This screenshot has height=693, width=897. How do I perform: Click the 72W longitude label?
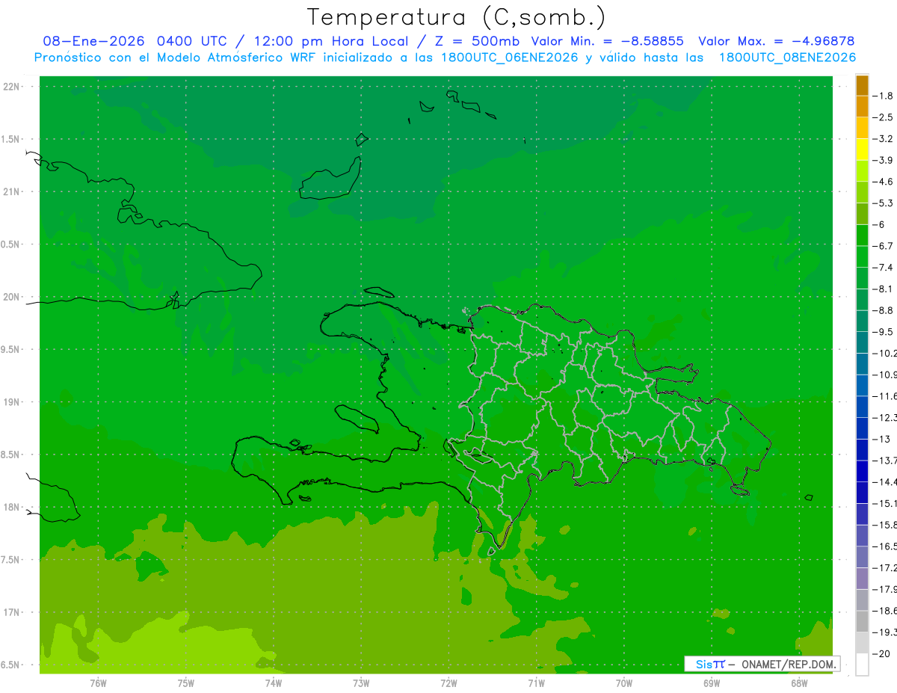(x=449, y=683)
